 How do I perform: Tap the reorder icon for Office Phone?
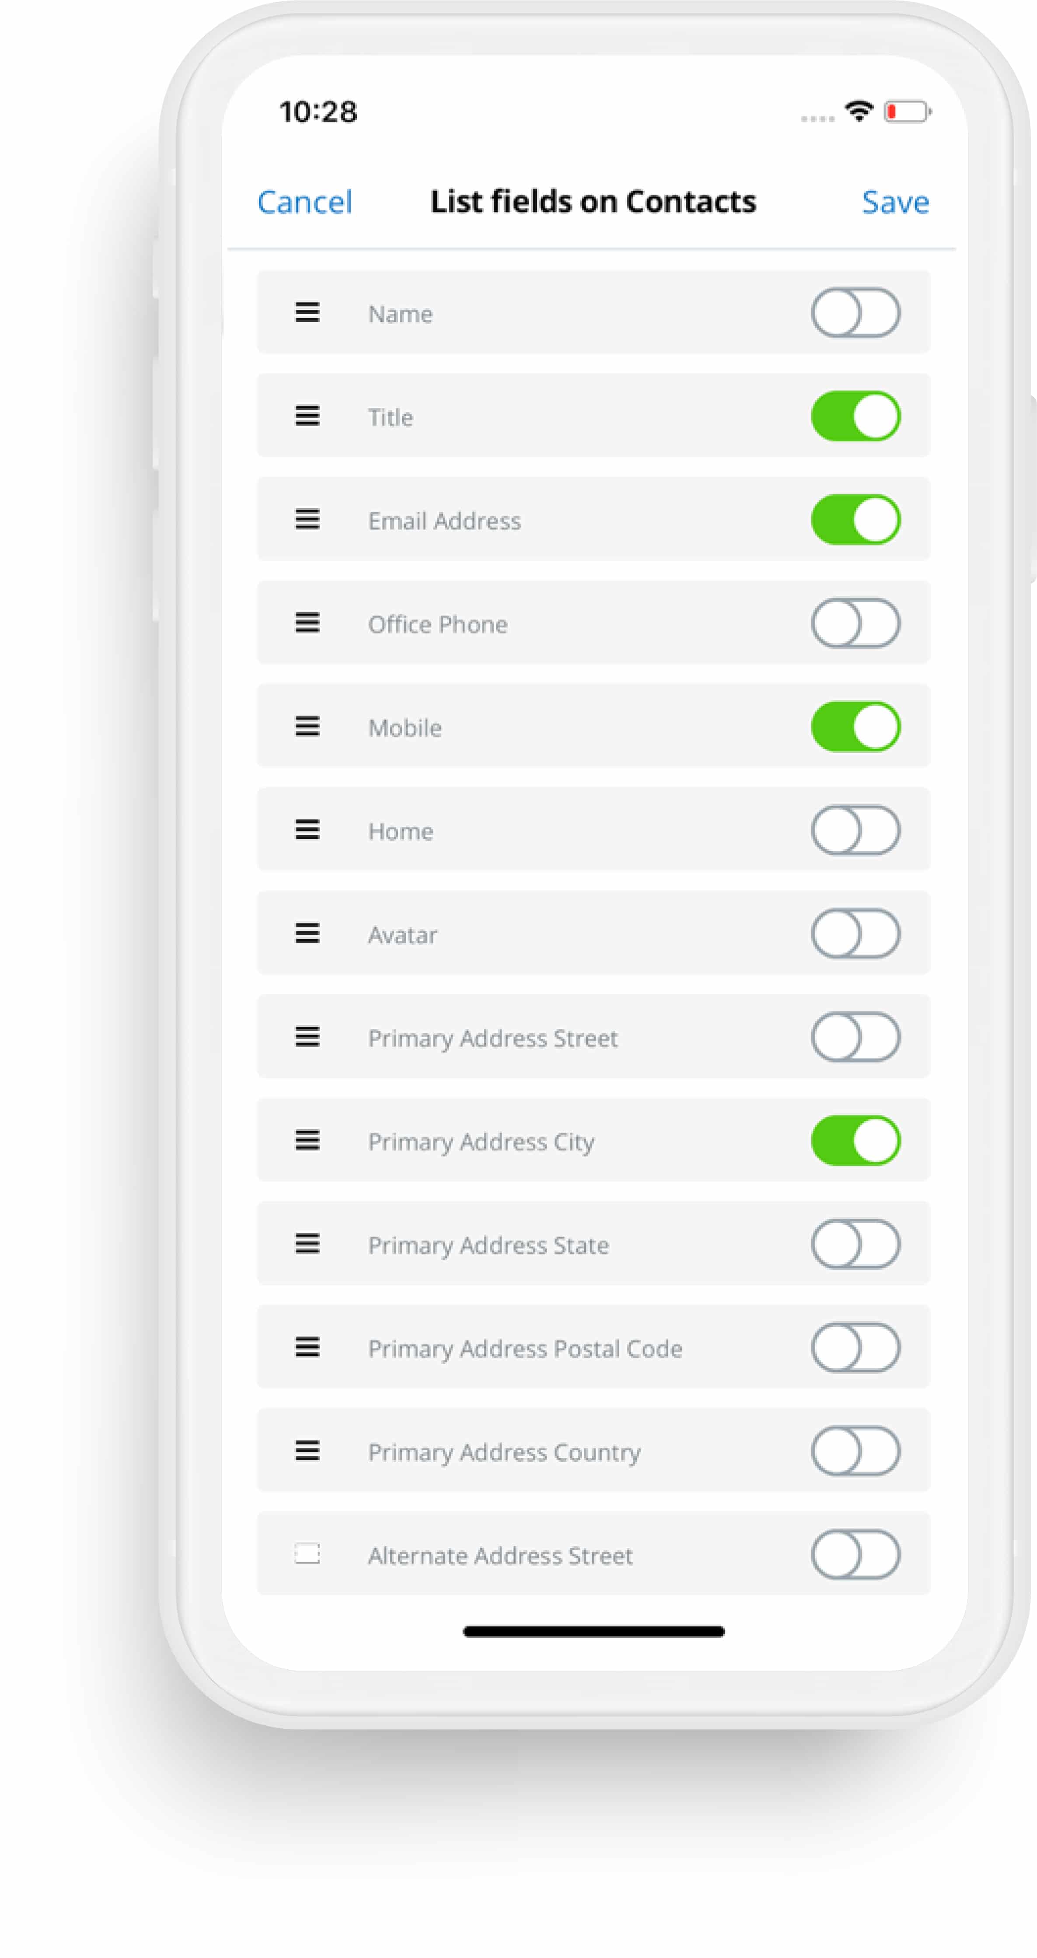307,623
